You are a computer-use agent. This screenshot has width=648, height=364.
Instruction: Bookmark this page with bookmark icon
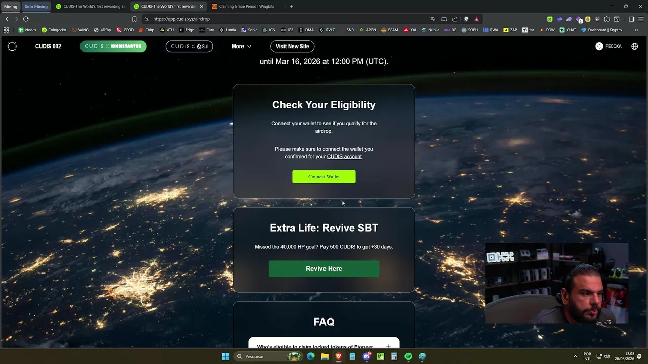(x=134, y=19)
